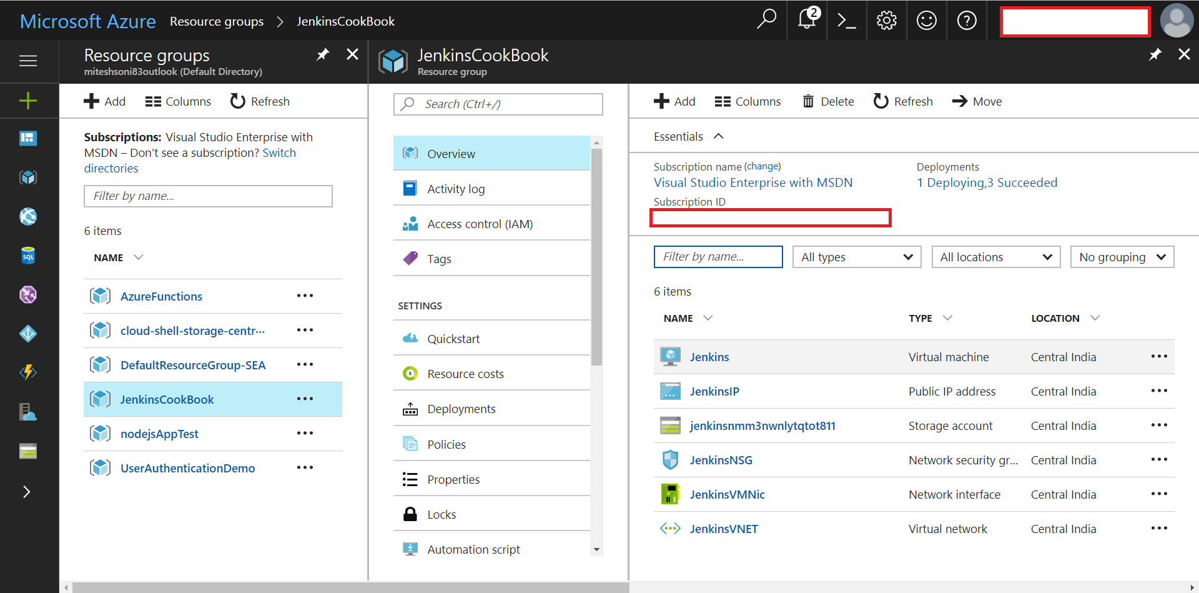The width and height of the screenshot is (1199, 593).
Task: Click the resource Filter by name field
Action: pos(718,257)
